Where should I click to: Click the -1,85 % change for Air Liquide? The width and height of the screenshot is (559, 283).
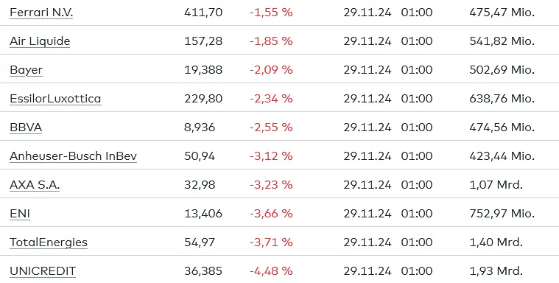point(271,41)
